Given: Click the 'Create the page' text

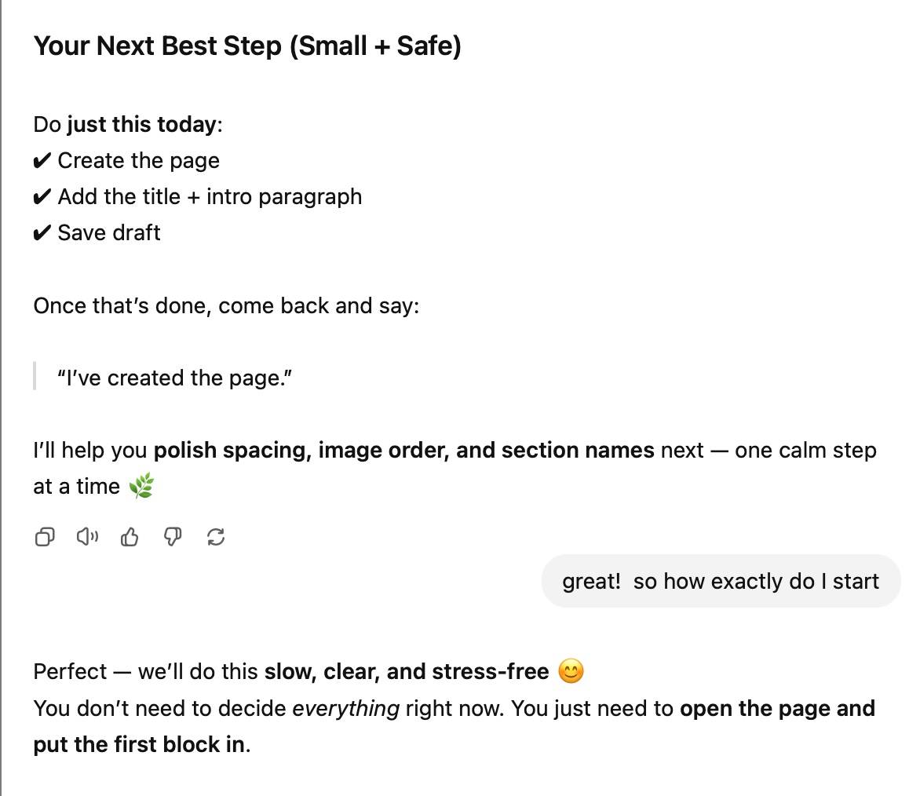Looking at the screenshot, I should pos(138,161).
